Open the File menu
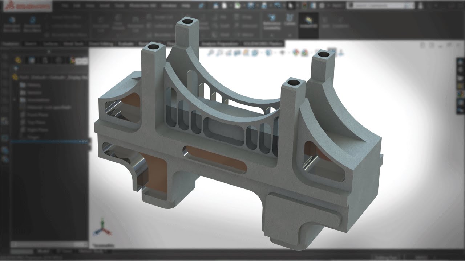The height and width of the screenshot is (261, 465). [65, 6]
